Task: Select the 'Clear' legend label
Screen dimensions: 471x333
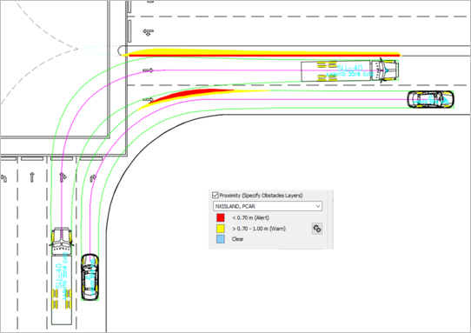Action: 237,239
